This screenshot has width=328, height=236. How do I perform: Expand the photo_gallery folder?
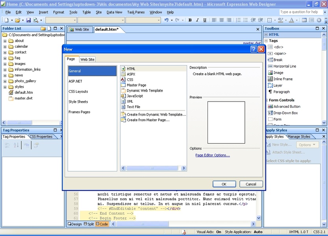pyautogui.click(x=5, y=81)
